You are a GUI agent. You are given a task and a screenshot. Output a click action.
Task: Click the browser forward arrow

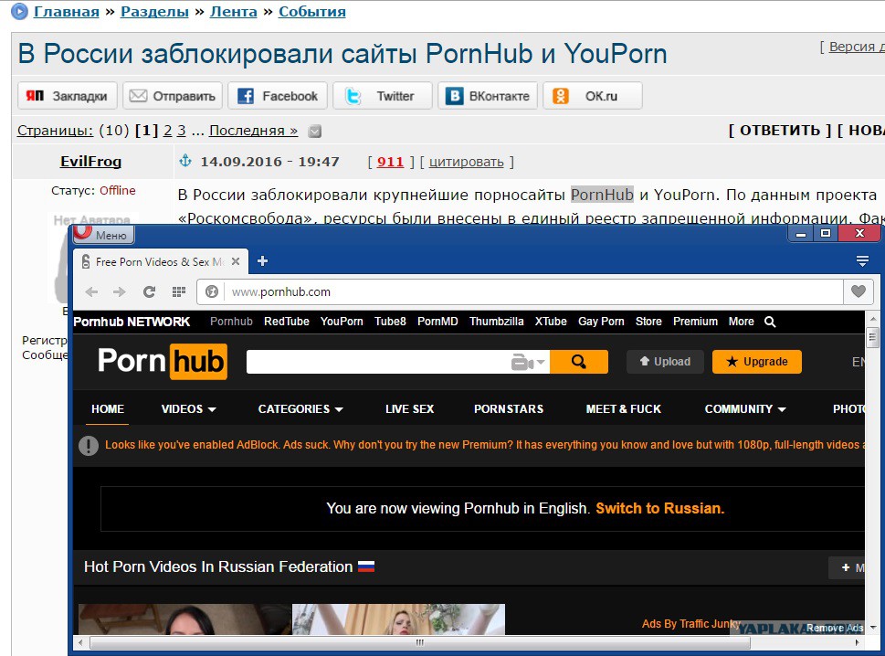point(119,291)
